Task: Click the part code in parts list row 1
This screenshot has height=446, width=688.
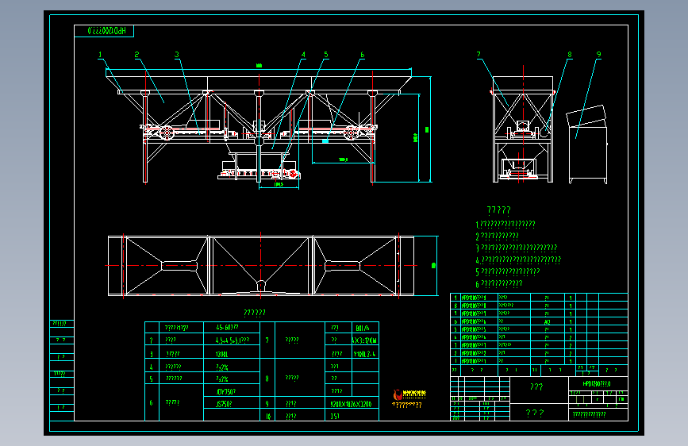Action: pos(474,361)
